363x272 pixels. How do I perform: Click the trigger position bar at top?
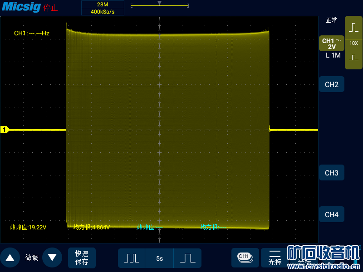coord(159,5)
